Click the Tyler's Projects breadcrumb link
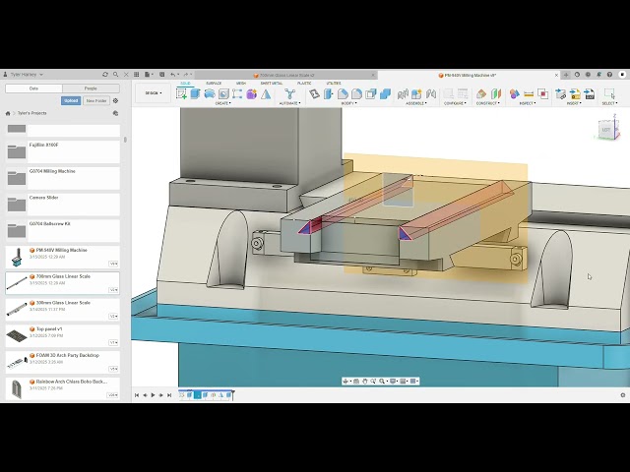Image resolution: width=630 pixels, height=472 pixels. [32, 113]
